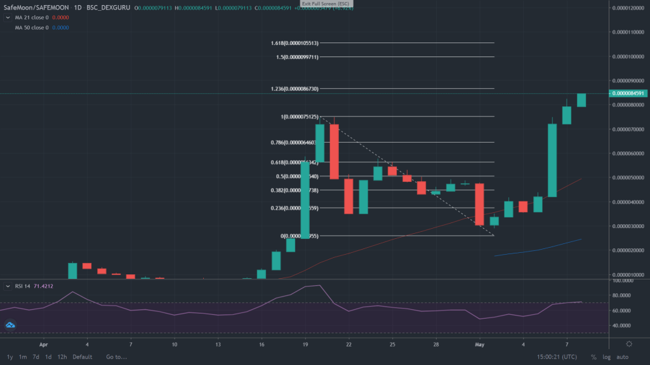Select the 7d time range

(x=35, y=357)
